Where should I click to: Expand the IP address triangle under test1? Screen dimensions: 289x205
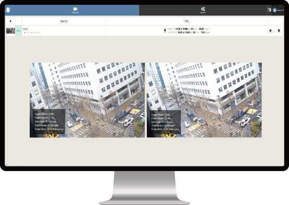(x=25, y=33)
